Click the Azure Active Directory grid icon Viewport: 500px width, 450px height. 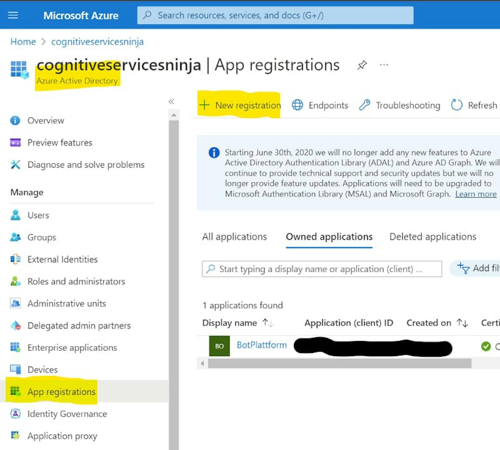pyautogui.click(x=20, y=70)
